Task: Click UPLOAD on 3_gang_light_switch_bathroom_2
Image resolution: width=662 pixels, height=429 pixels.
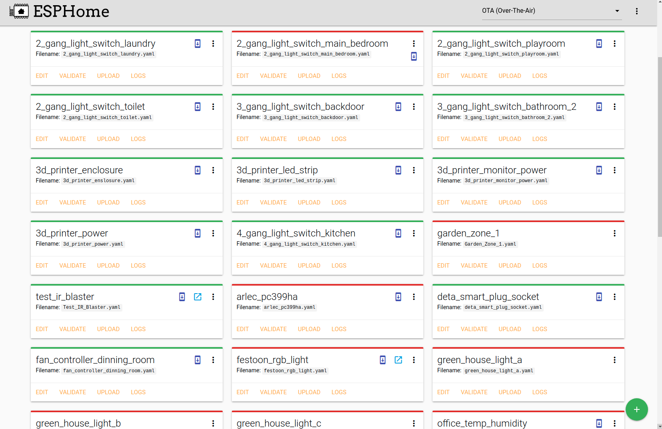Action: [509, 139]
